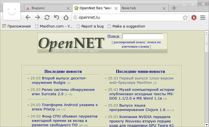
Task: Open the Приложения apps bookmark
Action: 17,26
